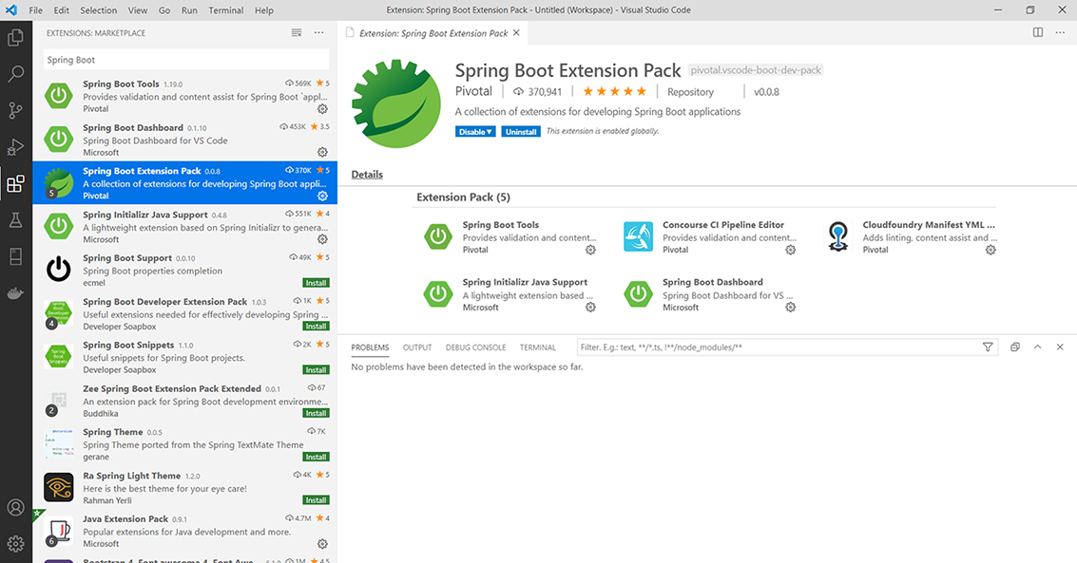Open the Testing beaker view
Screen dimensions: 1077x563
(14, 219)
